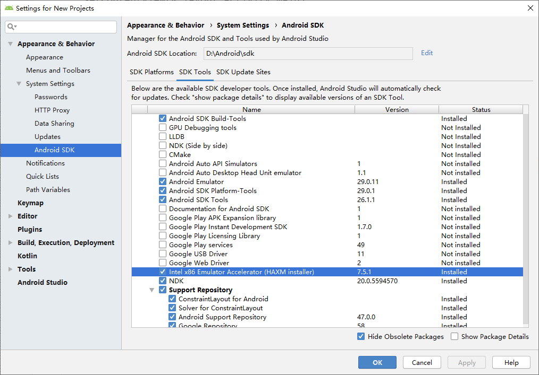Collapse the System Settings tree node

19,84
